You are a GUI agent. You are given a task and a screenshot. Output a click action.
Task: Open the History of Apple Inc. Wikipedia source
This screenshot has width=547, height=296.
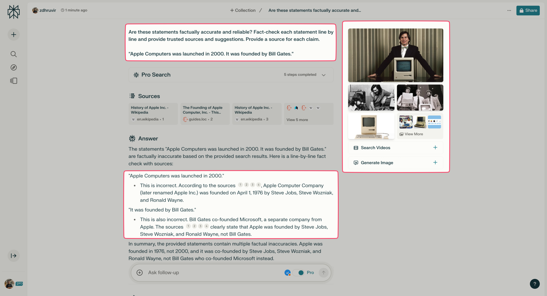click(153, 113)
